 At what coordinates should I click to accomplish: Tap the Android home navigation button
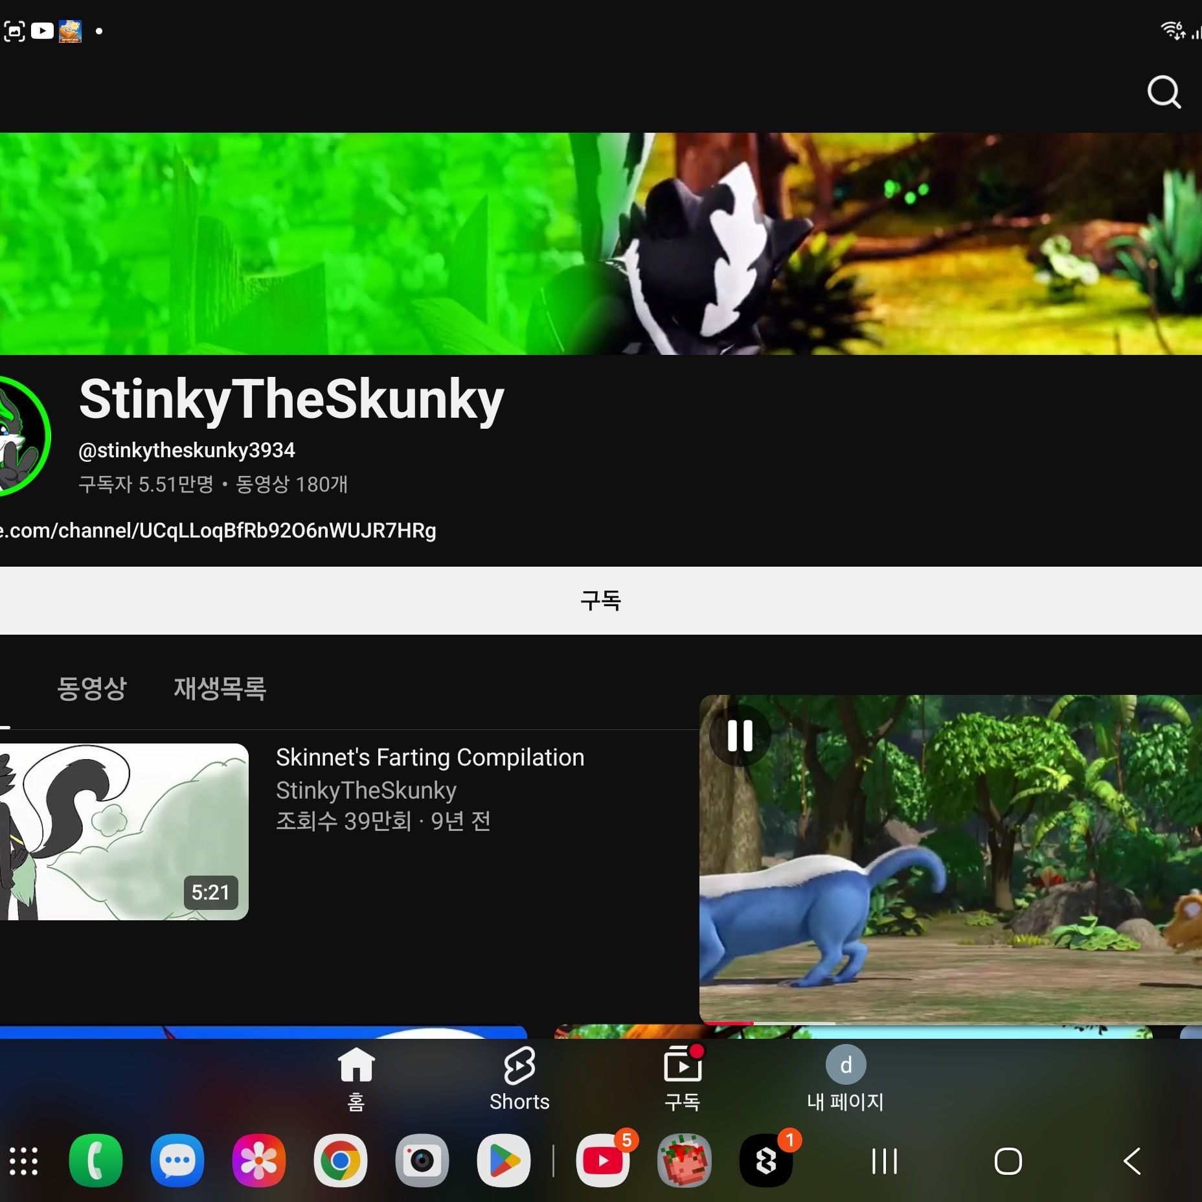(1008, 1161)
